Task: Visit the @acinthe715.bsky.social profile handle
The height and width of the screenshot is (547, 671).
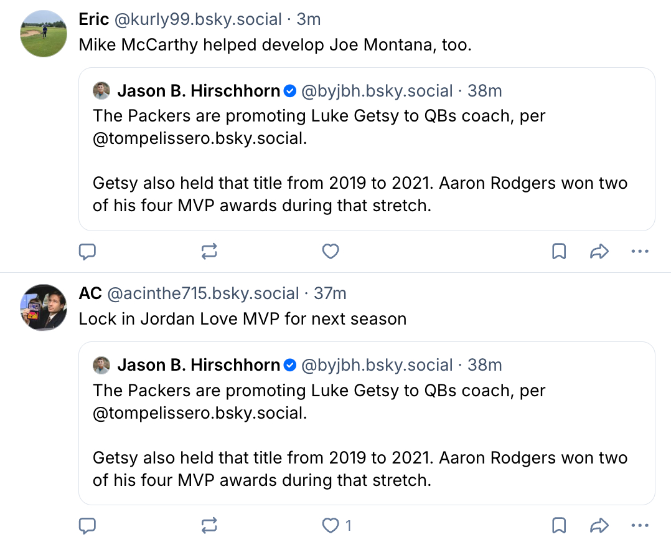Action: [x=204, y=293]
